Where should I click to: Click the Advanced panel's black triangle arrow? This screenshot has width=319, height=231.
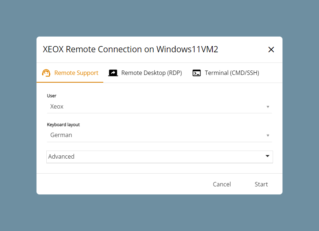[268, 156]
